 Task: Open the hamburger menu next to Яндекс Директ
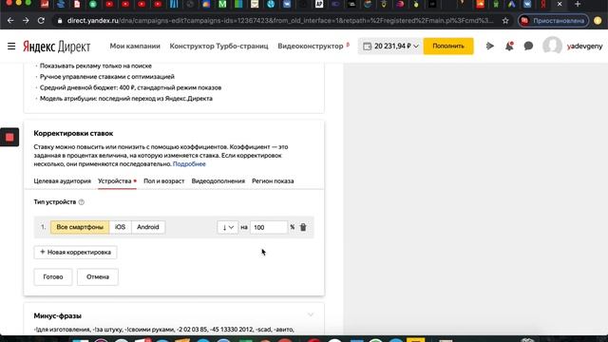click(11, 47)
